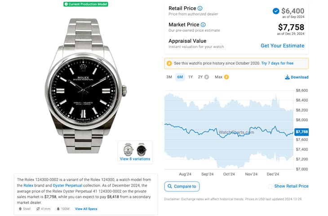Click the premium badge next to 2Y
328x216 pixels.
click(x=207, y=77)
